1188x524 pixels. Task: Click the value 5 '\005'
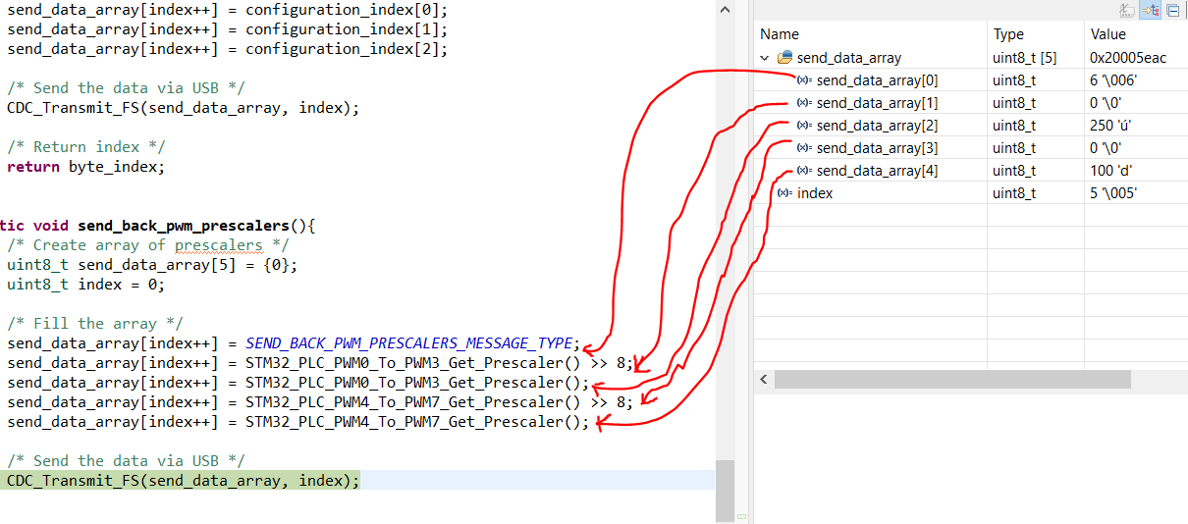pos(1113,193)
